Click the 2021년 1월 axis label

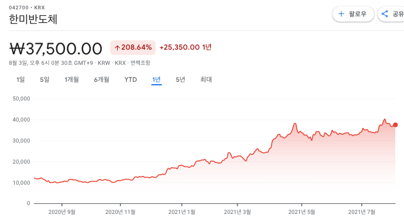click(182, 212)
